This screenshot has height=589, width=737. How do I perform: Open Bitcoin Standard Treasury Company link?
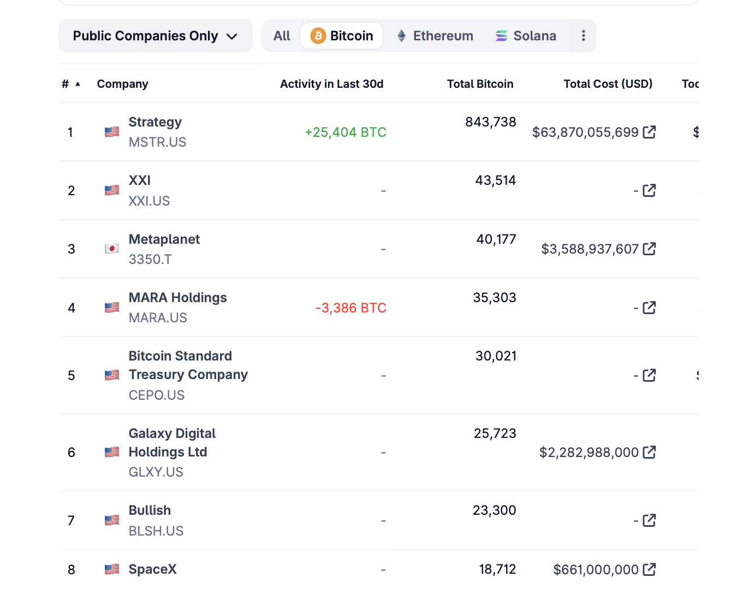pyautogui.click(x=188, y=365)
